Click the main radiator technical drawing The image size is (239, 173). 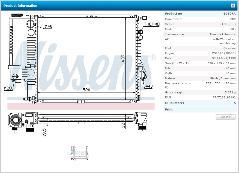click(x=82, y=75)
